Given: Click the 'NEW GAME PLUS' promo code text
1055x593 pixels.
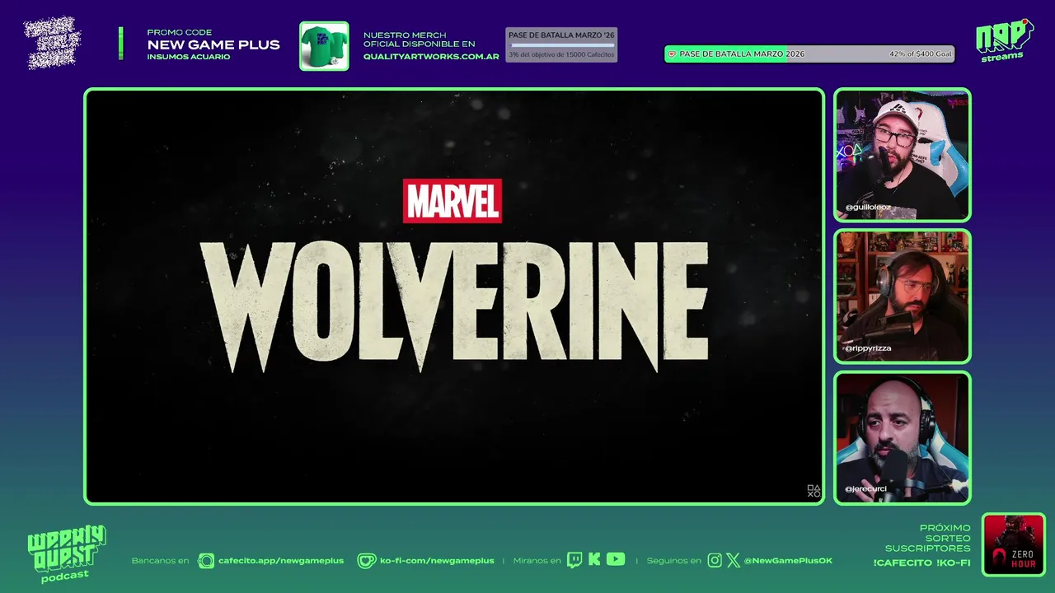Looking at the screenshot, I should (213, 45).
